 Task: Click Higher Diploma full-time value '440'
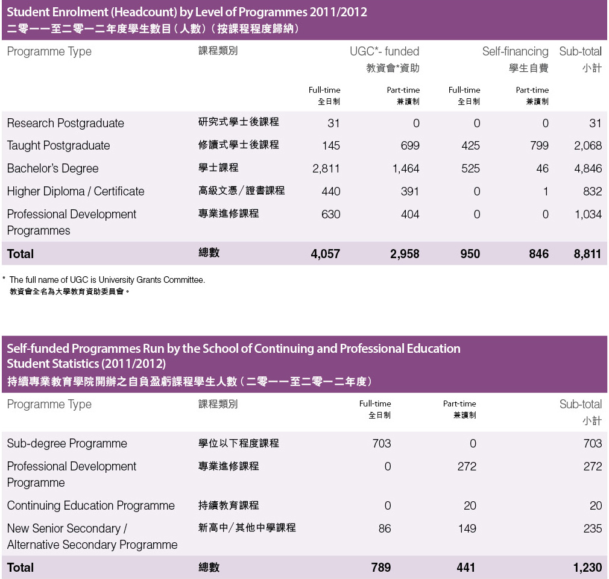[x=331, y=192]
